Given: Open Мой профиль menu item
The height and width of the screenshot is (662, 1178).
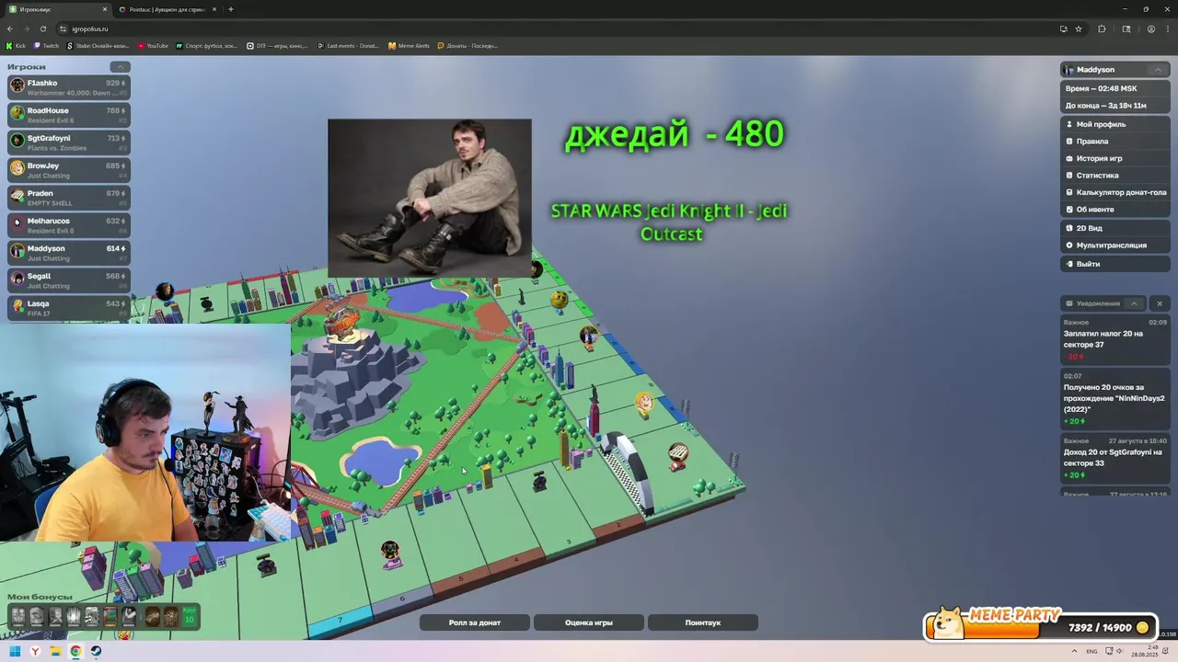Looking at the screenshot, I should click(1115, 124).
